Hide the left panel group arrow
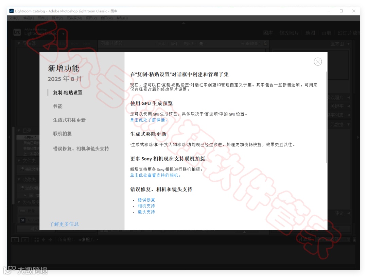This screenshot has height=277, width=367. click(10, 137)
